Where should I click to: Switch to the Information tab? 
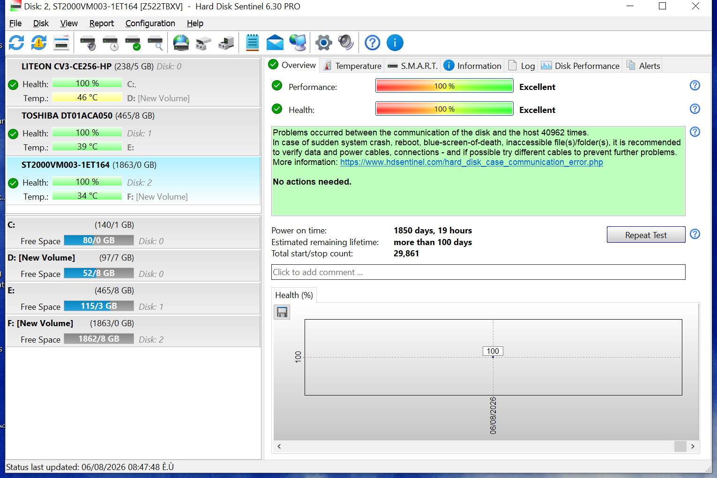(472, 66)
